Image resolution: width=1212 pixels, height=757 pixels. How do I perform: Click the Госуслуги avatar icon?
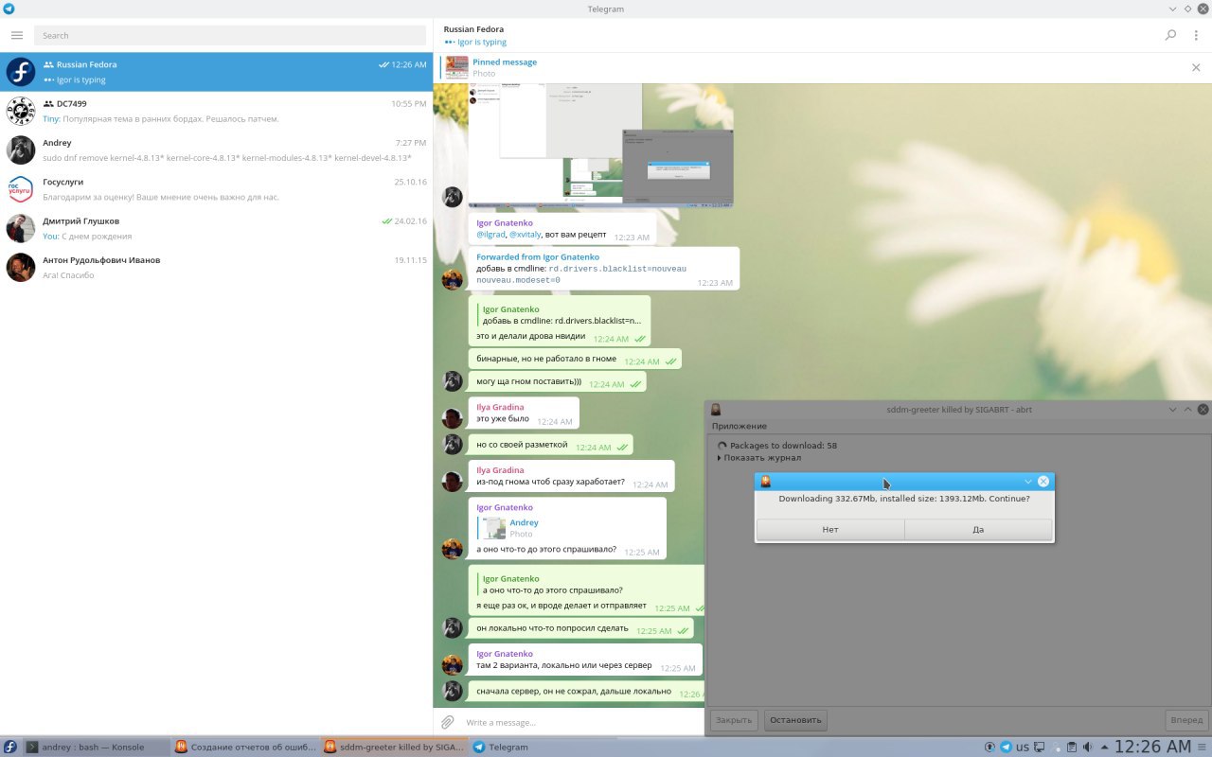[21, 189]
